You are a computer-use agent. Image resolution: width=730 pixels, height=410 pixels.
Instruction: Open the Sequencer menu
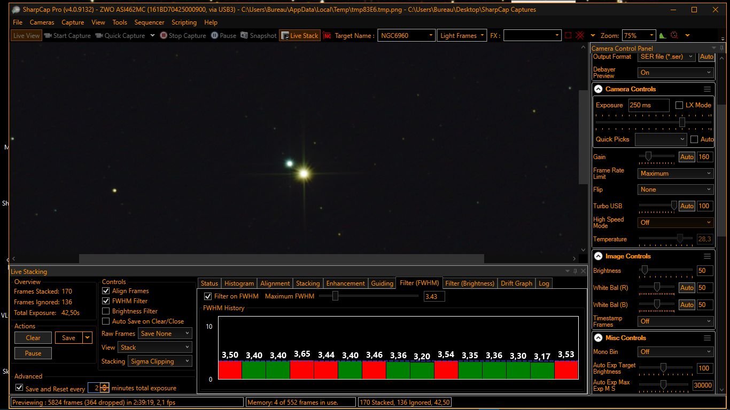[149, 22]
